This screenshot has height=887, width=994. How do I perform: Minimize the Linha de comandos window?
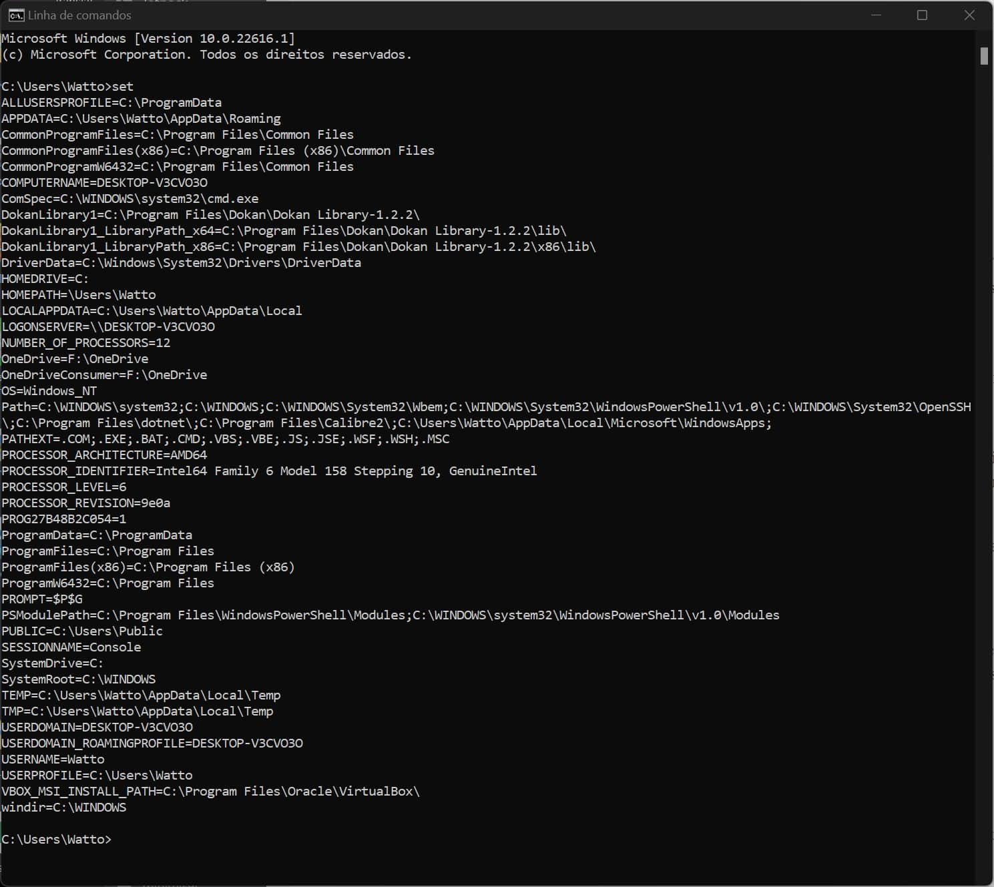pos(876,15)
